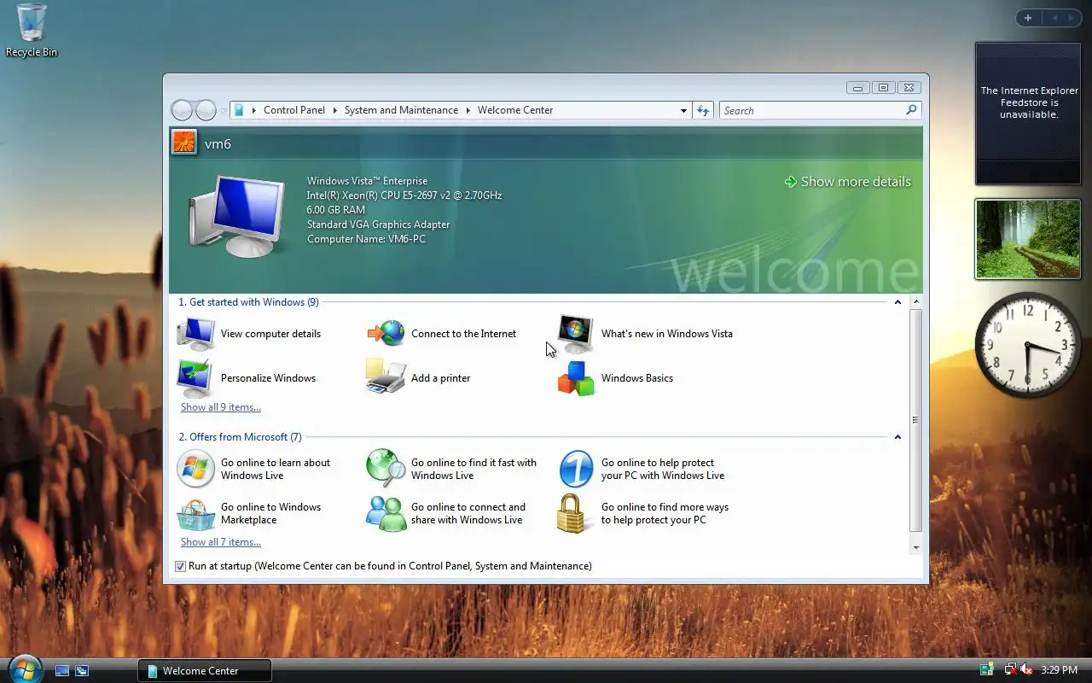Click the analog clock gadget
The height and width of the screenshot is (683, 1092).
pyautogui.click(x=1028, y=344)
